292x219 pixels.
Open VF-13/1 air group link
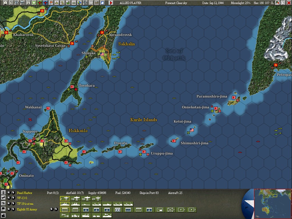click(x=22, y=198)
